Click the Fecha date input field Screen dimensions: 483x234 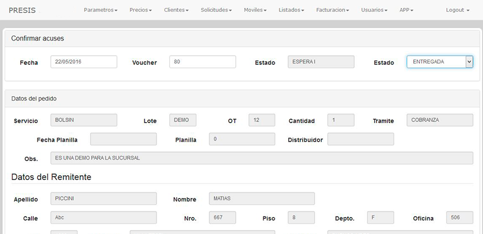pos(84,62)
